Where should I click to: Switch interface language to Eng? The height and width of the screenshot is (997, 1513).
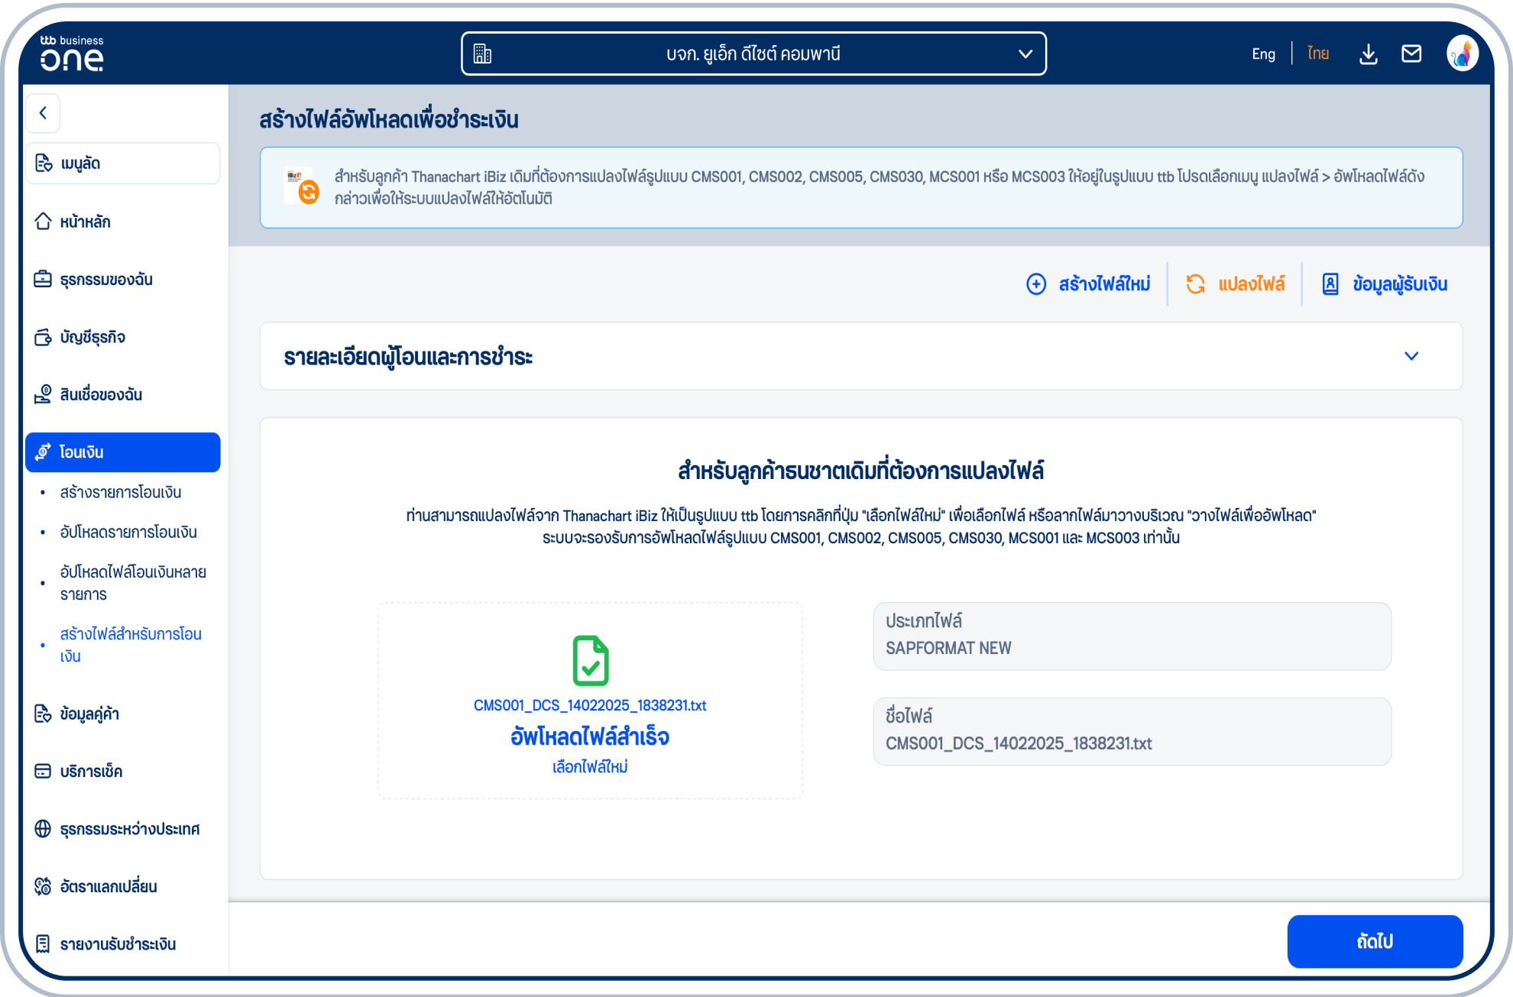coord(1263,53)
